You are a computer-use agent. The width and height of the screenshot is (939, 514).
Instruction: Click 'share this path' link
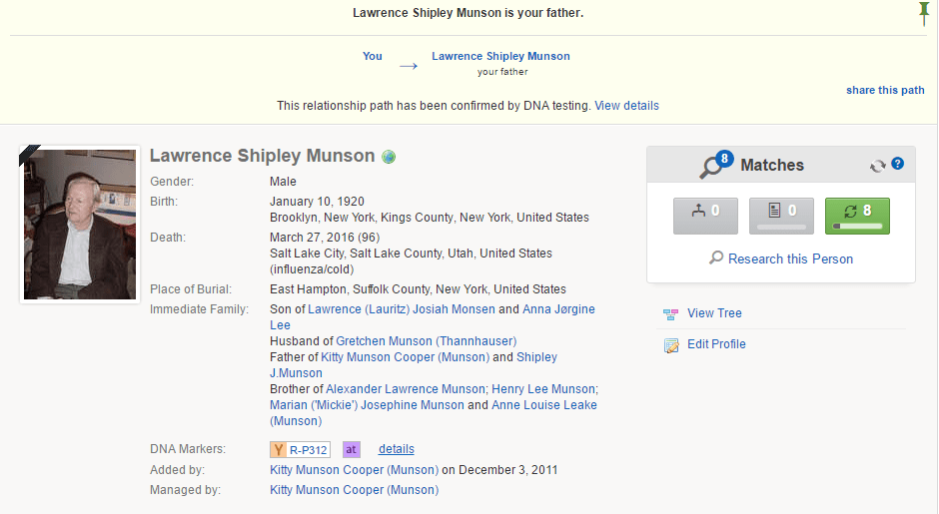point(885,91)
